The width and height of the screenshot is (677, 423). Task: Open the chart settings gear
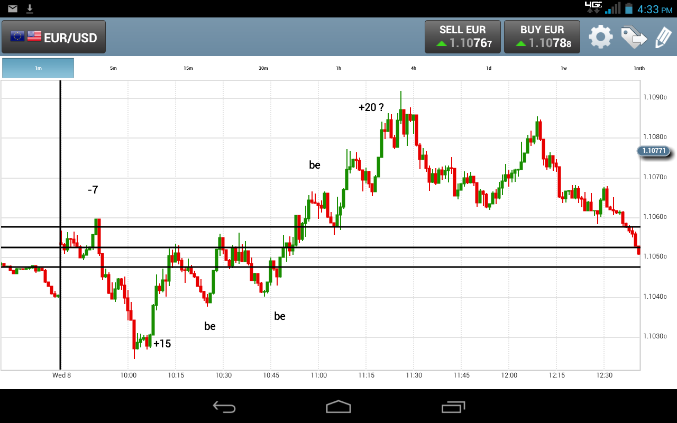tap(601, 37)
